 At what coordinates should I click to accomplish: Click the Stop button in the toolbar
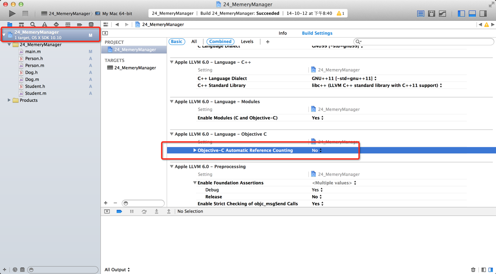click(25, 14)
